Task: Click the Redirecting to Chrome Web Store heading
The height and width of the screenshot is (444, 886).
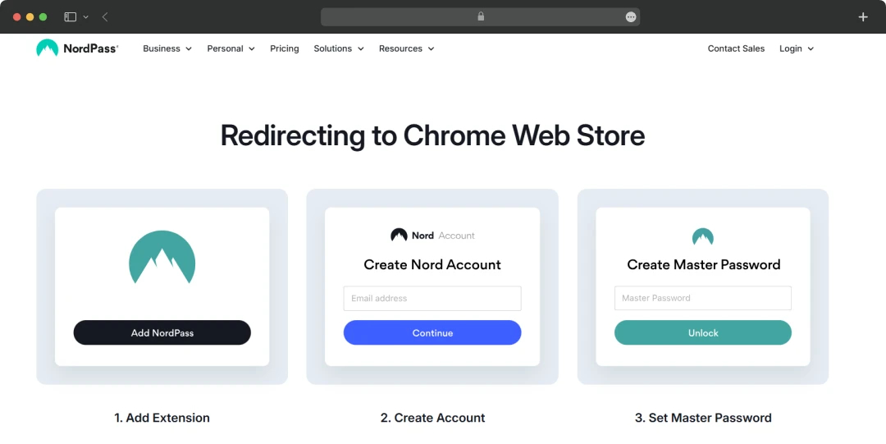Action: pyautogui.click(x=432, y=135)
